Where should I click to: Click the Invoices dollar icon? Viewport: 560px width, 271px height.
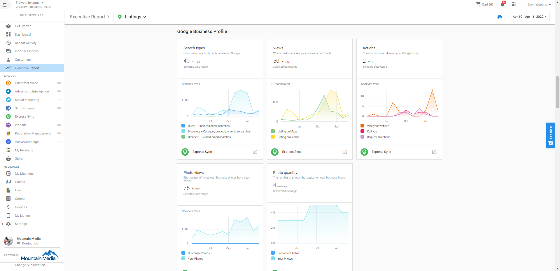[8, 207]
